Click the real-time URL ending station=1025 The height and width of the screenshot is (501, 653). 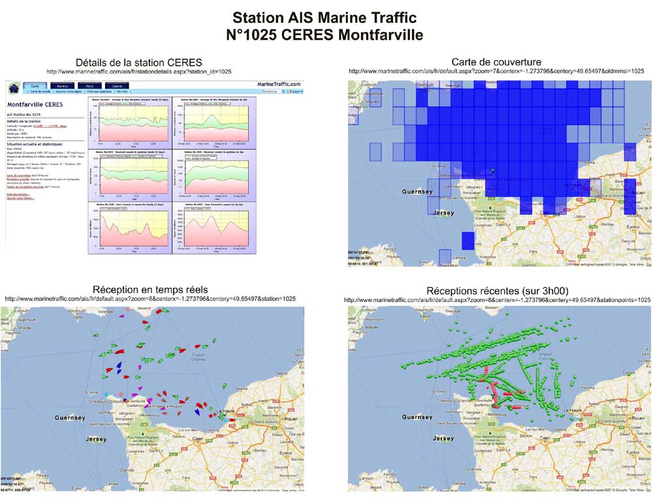point(150,299)
